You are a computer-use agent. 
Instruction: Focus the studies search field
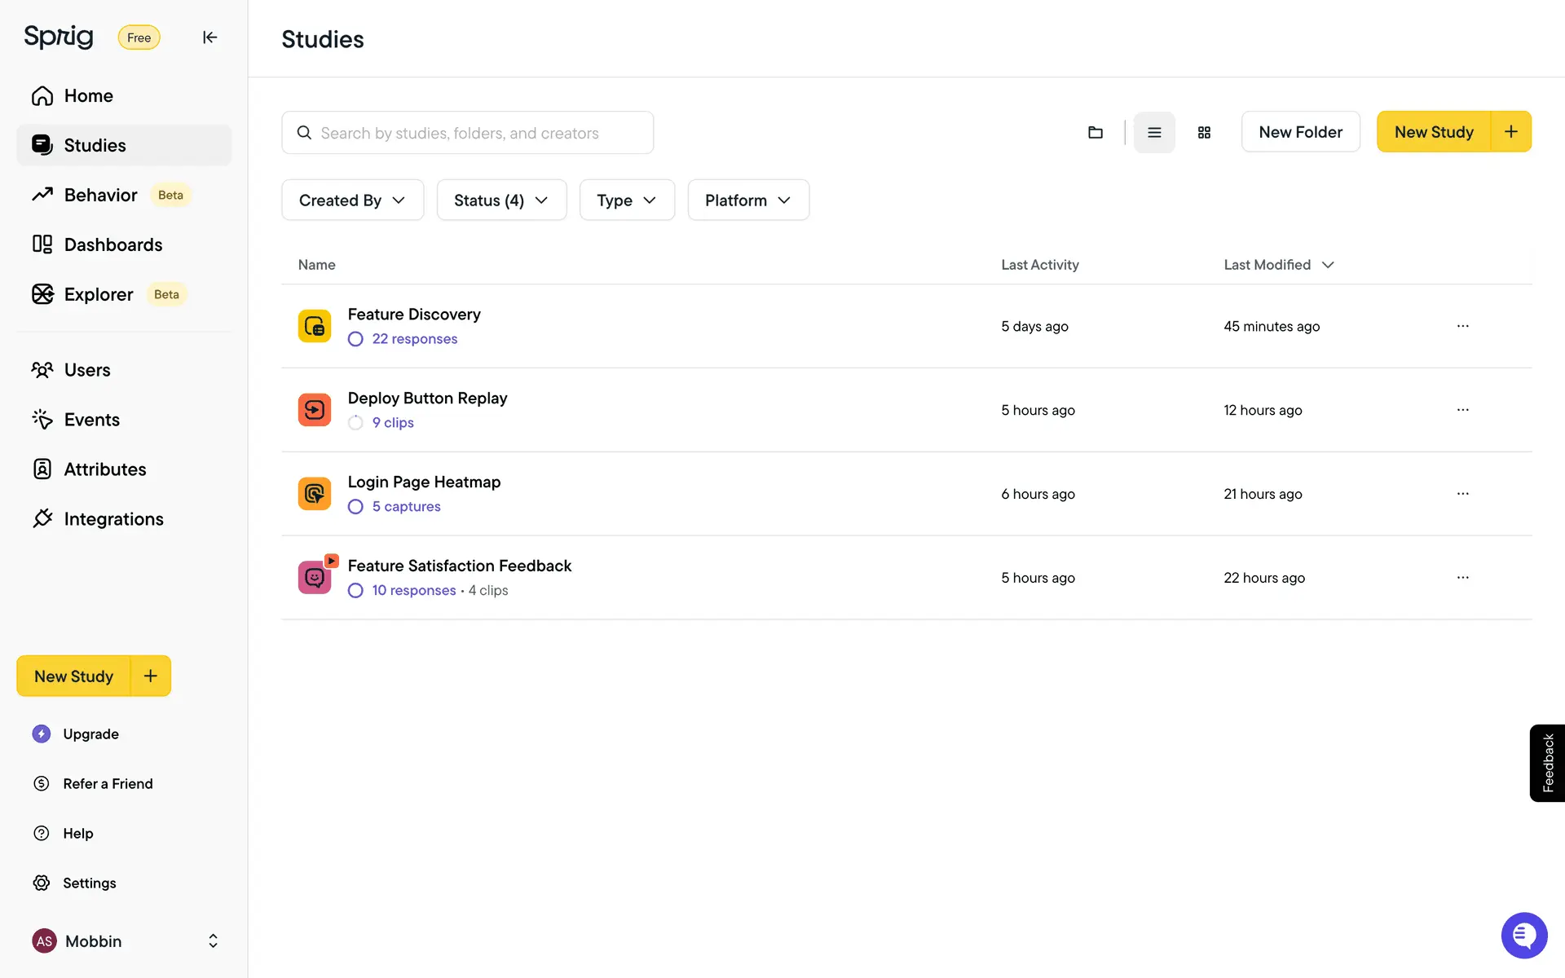point(468,133)
